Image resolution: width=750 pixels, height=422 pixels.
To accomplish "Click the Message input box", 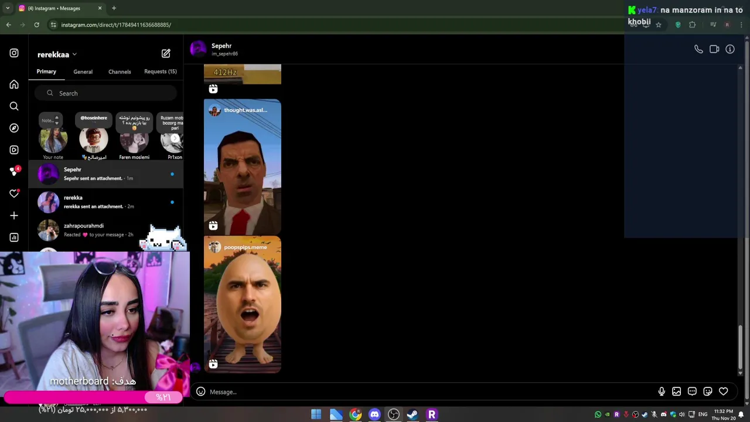I will click(431, 392).
